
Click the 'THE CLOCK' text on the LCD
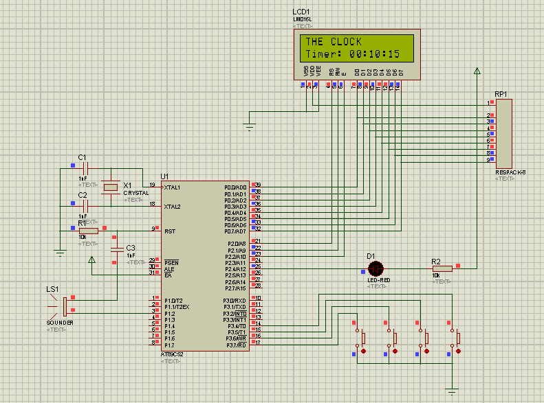tap(334, 42)
